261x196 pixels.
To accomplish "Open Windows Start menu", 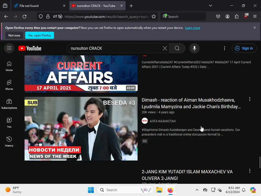I will (91, 190).
